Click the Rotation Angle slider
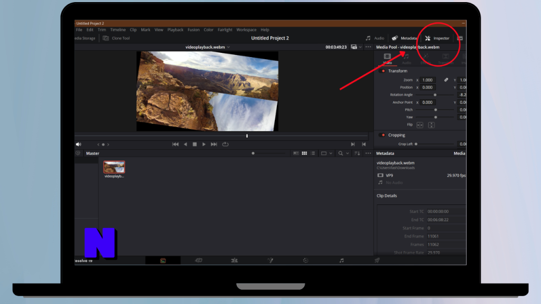 click(435, 95)
